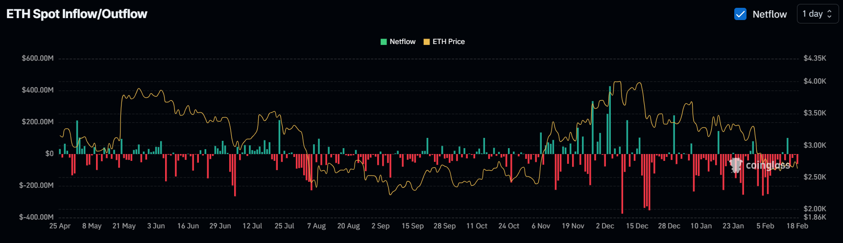Click the 24 Oct date label
This screenshot has width=843, height=243.
coord(509,226)
